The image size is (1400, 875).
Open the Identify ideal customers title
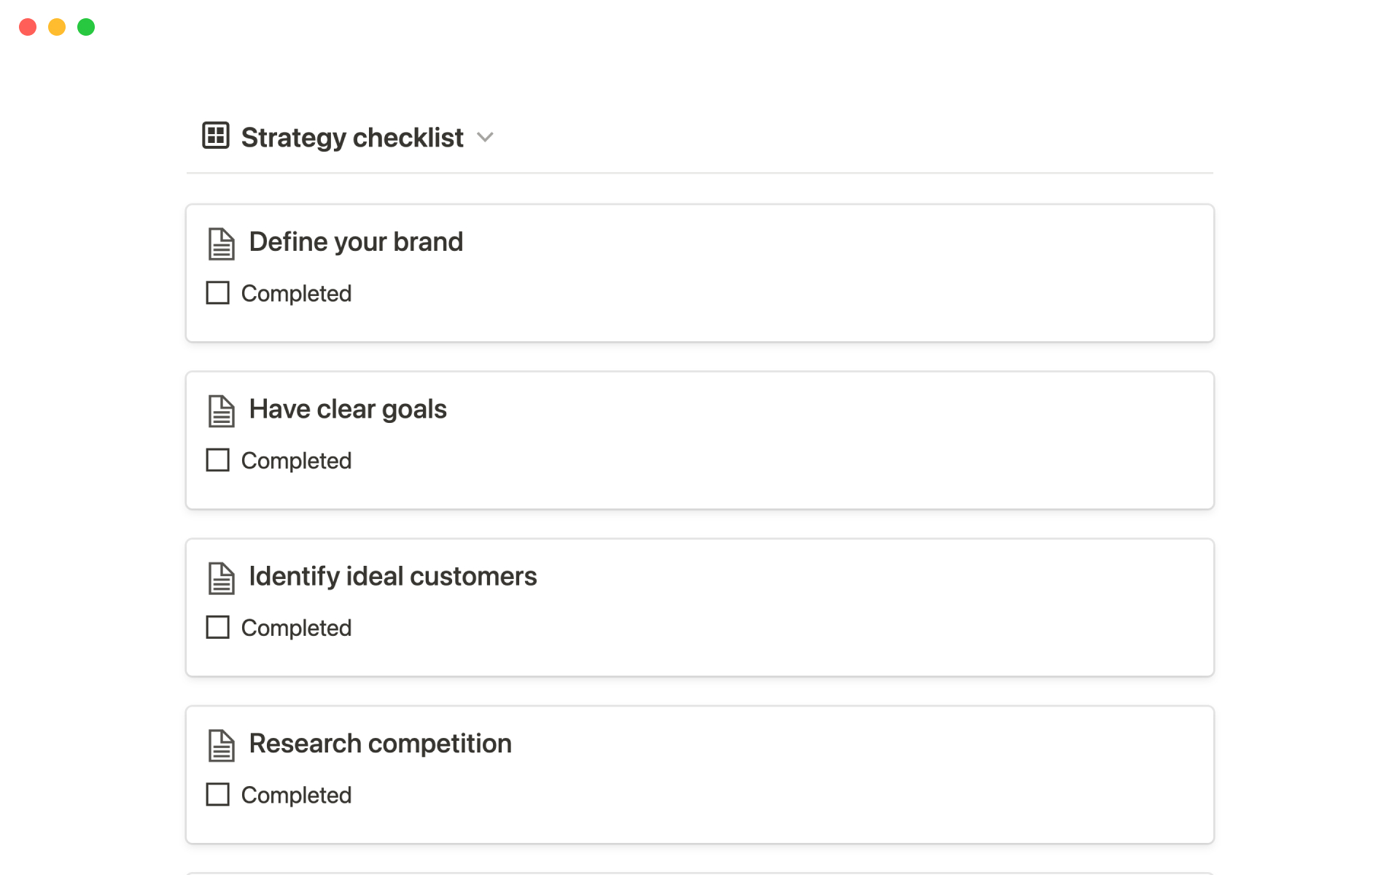click(393, 576)
